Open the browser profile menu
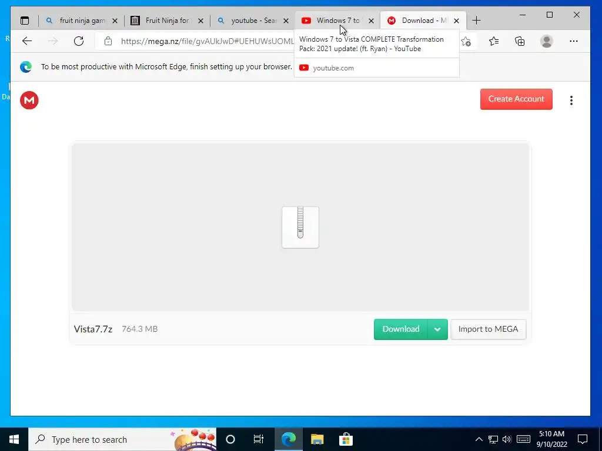 [546, 41]
